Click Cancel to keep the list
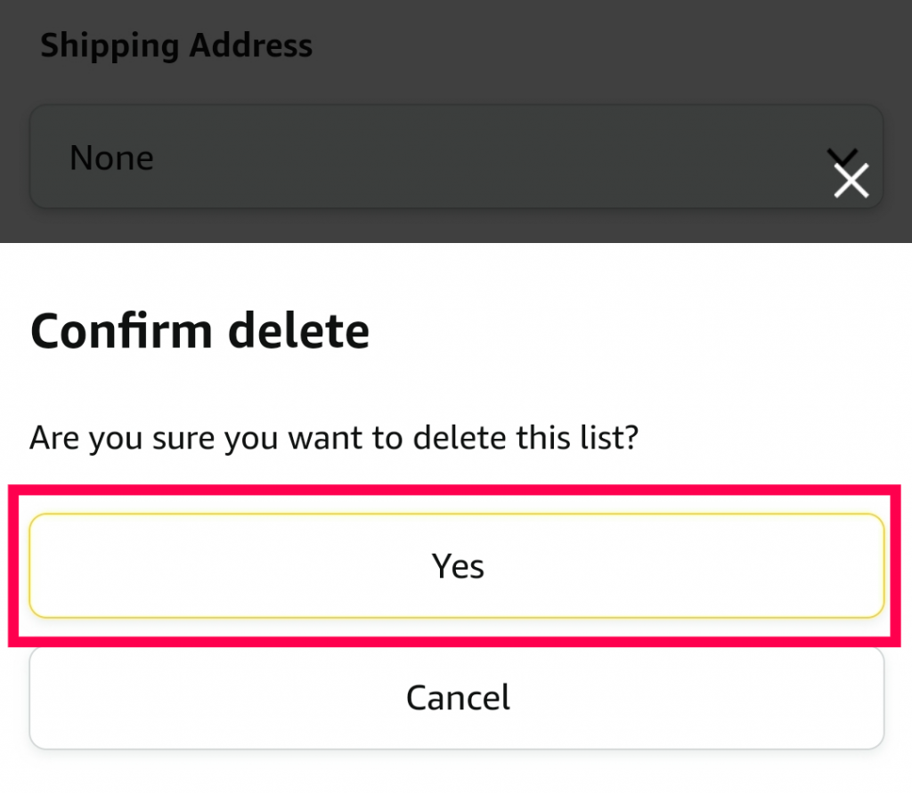This screenshot has width=912, height=794. tap(456, 698)
